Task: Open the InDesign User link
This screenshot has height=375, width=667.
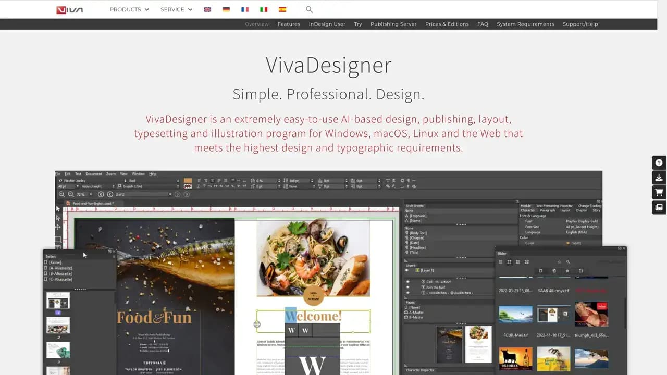Action: (327, 24)
